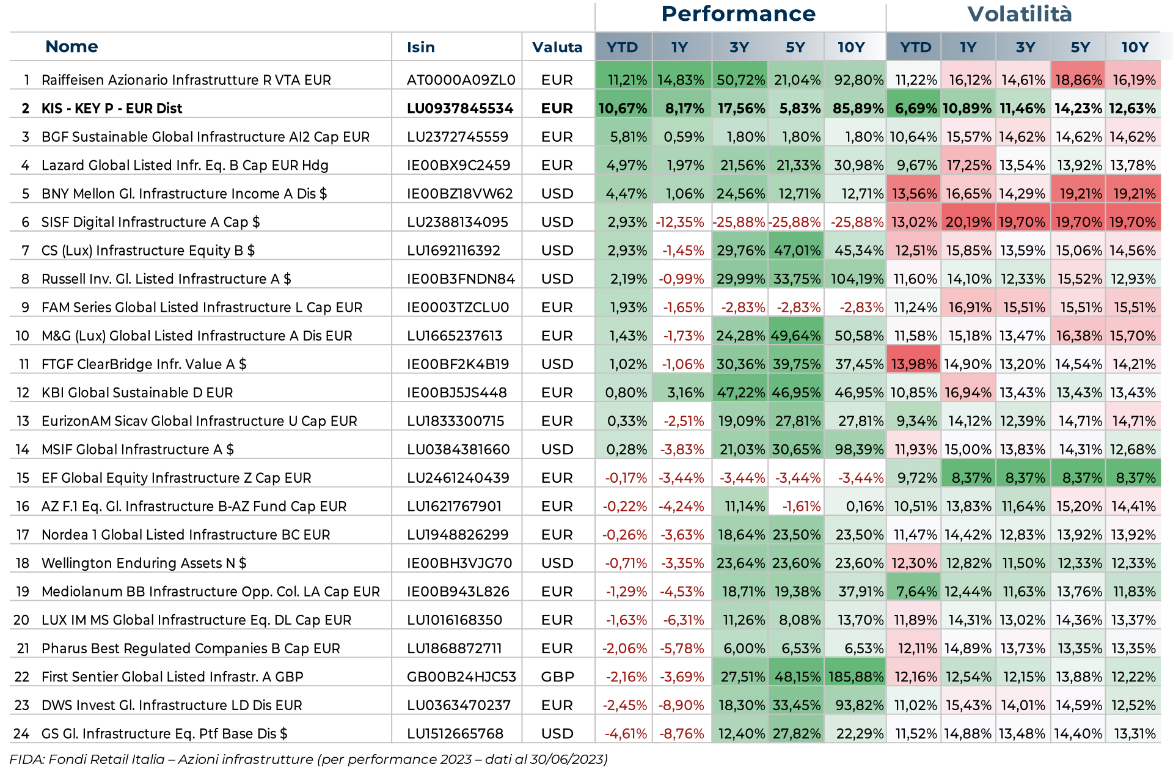Click ISIN LU2461240439
Screen dimensions: 1173x770
(x=458, y=478)
